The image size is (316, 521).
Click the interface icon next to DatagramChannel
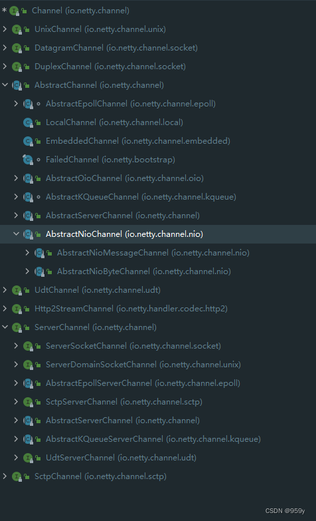17,48
